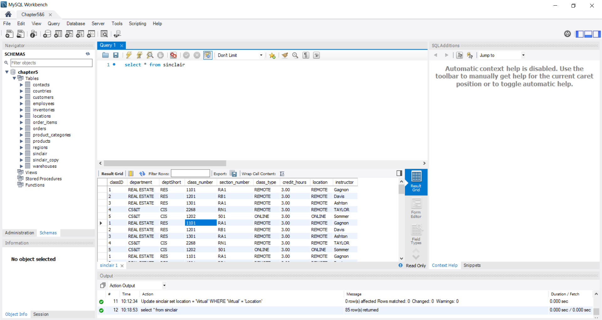Click the Save script to file icon

point(116,55)
